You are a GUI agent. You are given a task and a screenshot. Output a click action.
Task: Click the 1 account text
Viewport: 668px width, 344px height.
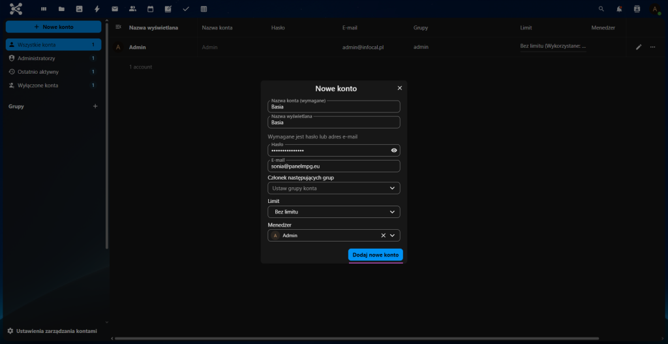point(141,67)
